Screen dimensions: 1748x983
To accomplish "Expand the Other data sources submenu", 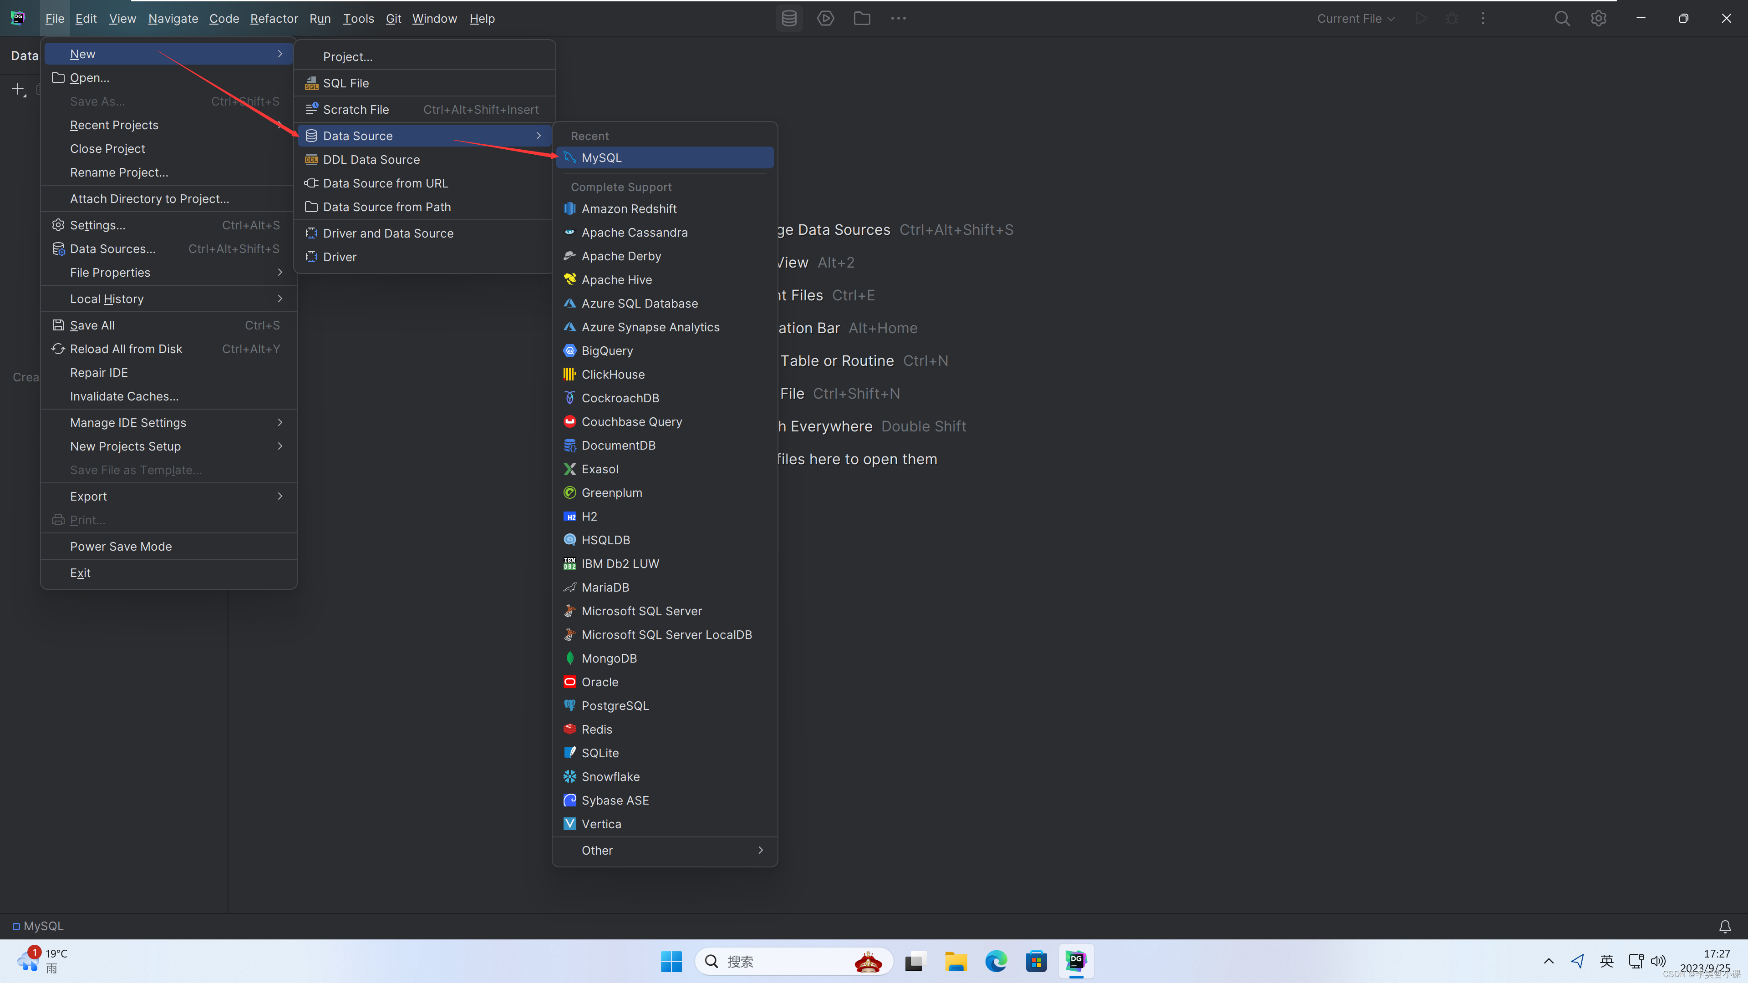I will coord(664,850).
